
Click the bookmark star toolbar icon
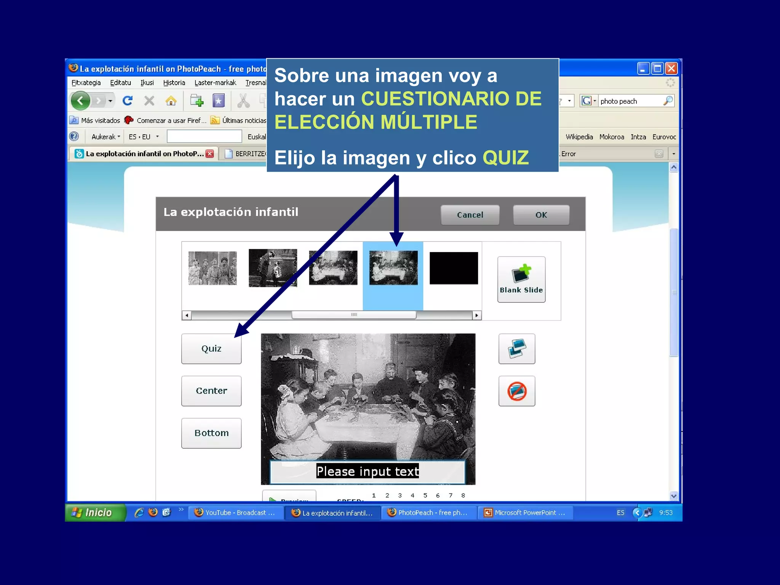(219, 101)
